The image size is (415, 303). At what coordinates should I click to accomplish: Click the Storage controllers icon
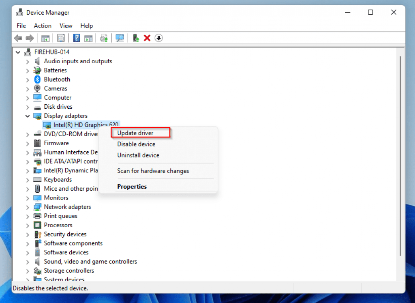pos(37,271)
